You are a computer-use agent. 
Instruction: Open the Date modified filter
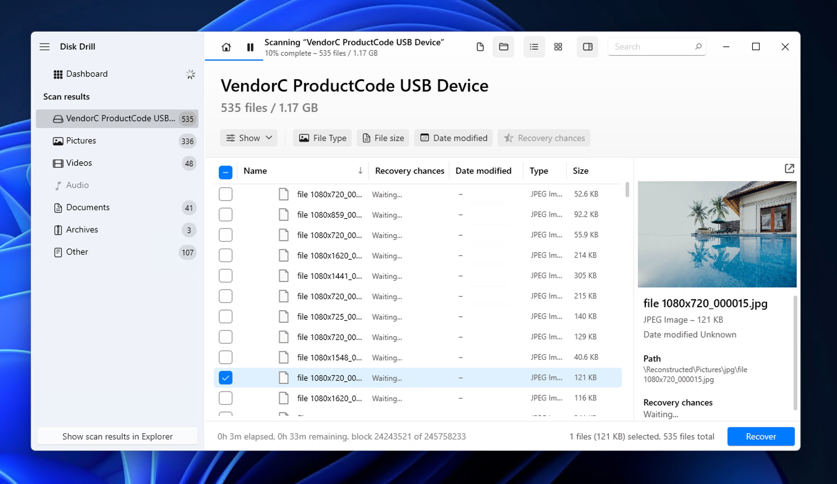(453, 138)
